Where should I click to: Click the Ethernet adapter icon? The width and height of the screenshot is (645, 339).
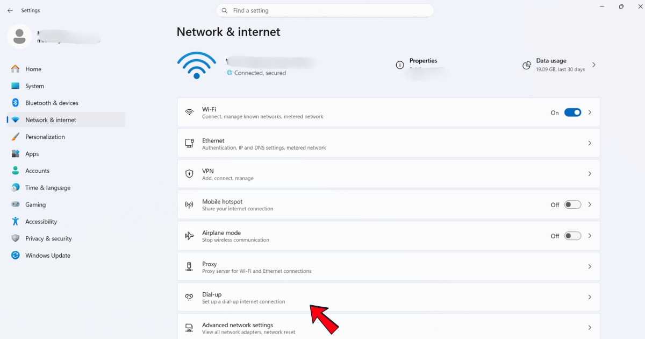click(189, 143)
